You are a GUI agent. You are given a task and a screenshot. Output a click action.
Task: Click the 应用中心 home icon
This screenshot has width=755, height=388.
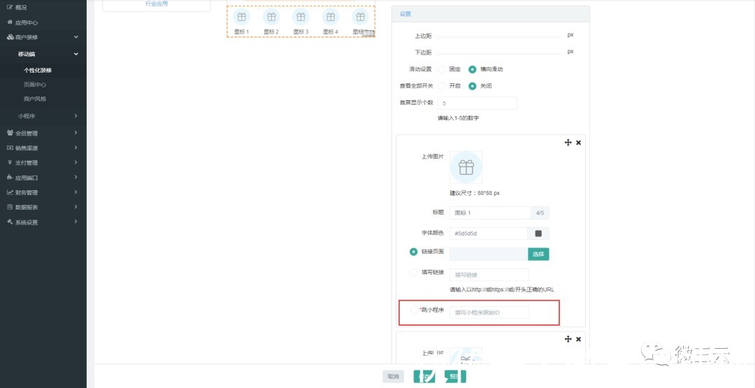click(10, 22)
